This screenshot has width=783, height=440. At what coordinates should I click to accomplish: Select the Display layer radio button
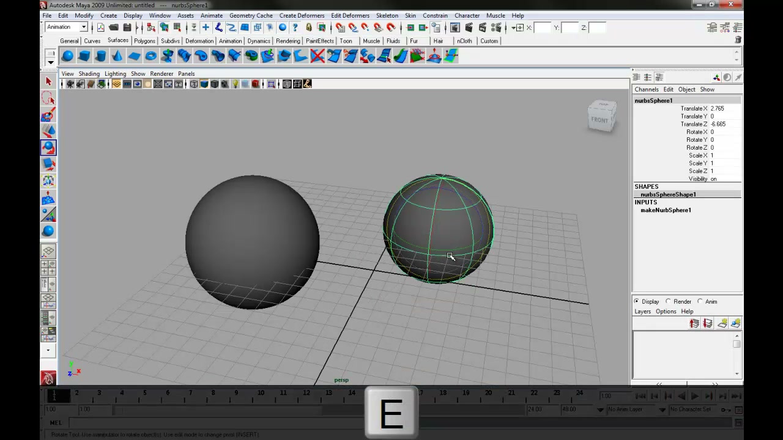(x=636, y=301)
